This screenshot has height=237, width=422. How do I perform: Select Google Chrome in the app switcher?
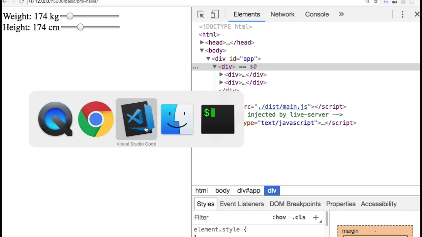(x=96, y=119)
